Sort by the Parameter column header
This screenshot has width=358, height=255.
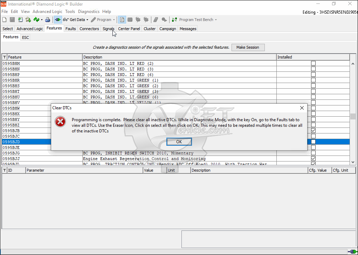(x=84, y=170)
